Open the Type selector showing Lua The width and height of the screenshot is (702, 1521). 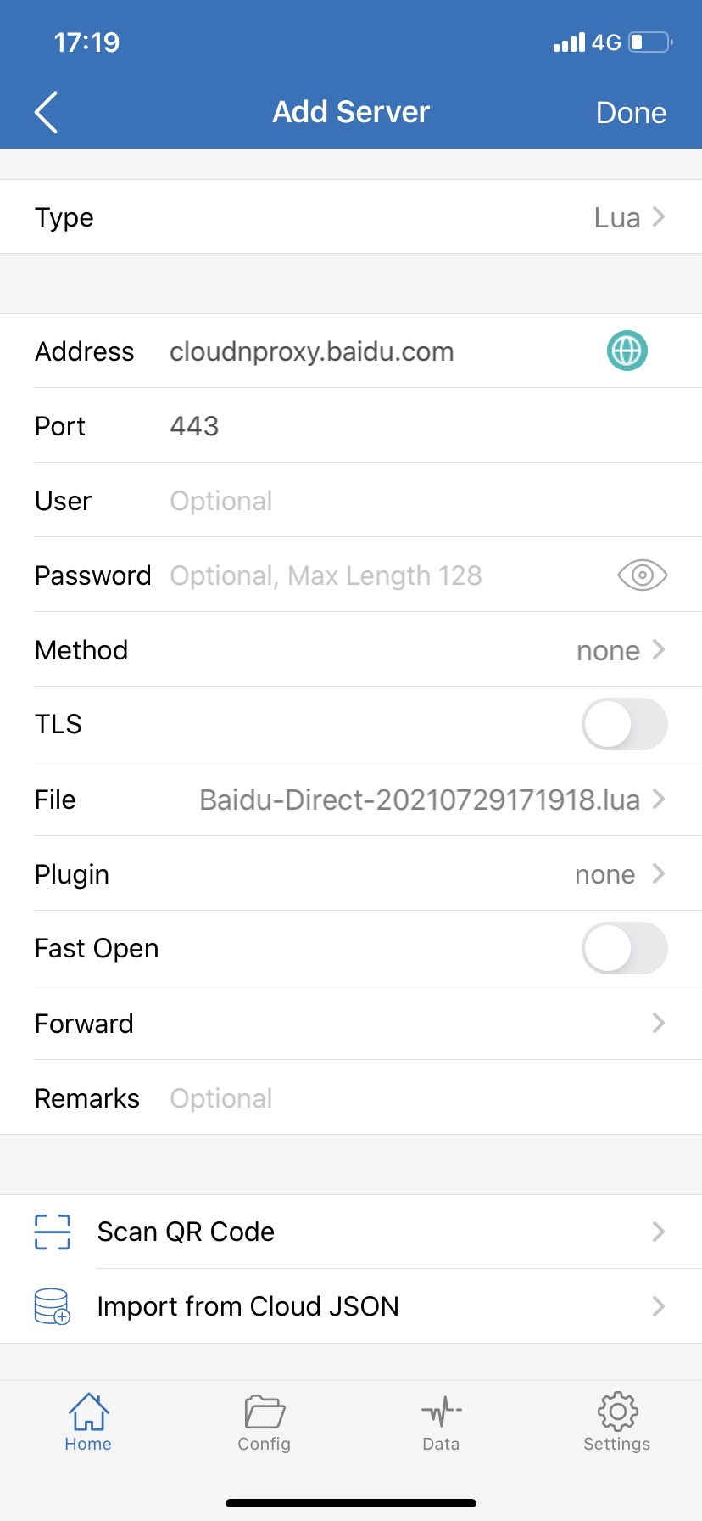[628, 217]
